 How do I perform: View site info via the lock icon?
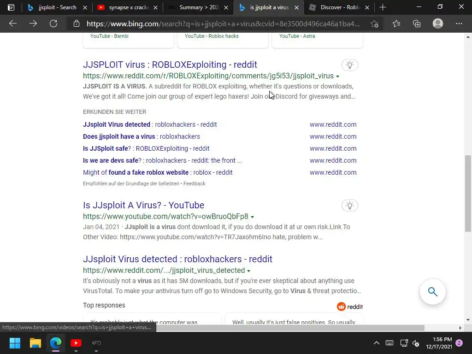[x=77, y=24]
